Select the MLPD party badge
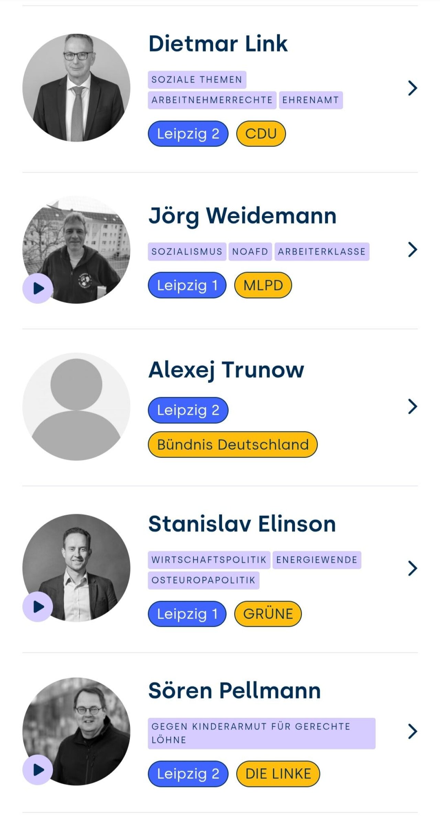 pyautogui.click(x=263, y=285)
